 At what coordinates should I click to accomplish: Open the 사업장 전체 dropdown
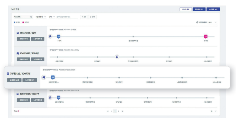click(x=41, y=17)
